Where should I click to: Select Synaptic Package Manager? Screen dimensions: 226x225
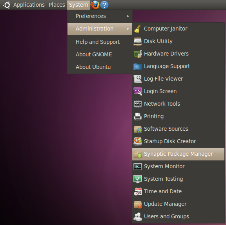[178, 154]
